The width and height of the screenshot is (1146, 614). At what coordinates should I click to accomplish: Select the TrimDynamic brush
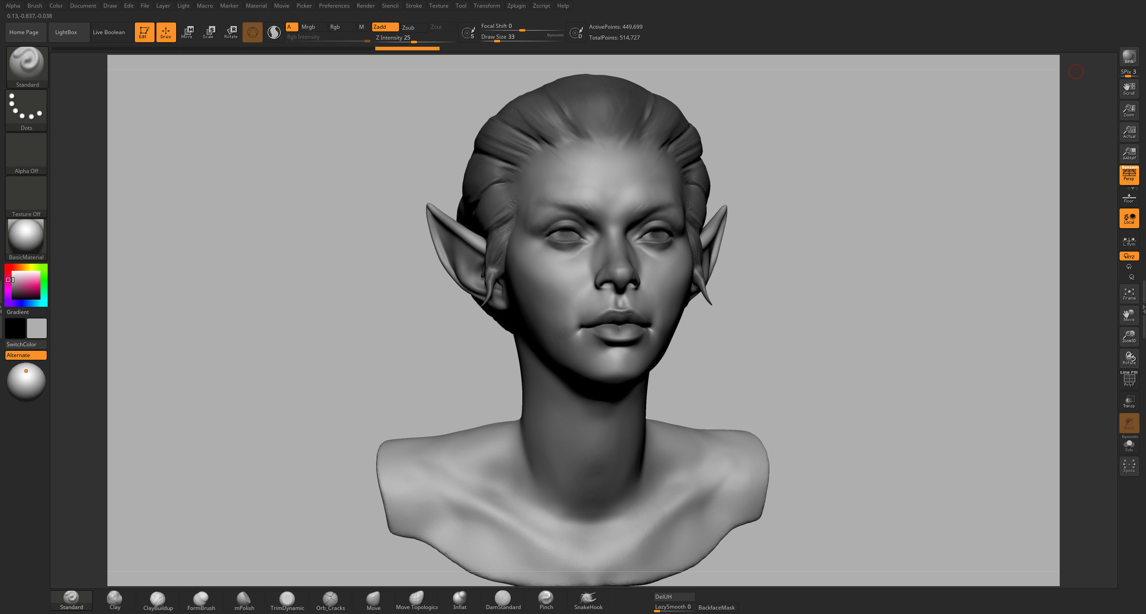pyautogui.click(x=287, y=601)
